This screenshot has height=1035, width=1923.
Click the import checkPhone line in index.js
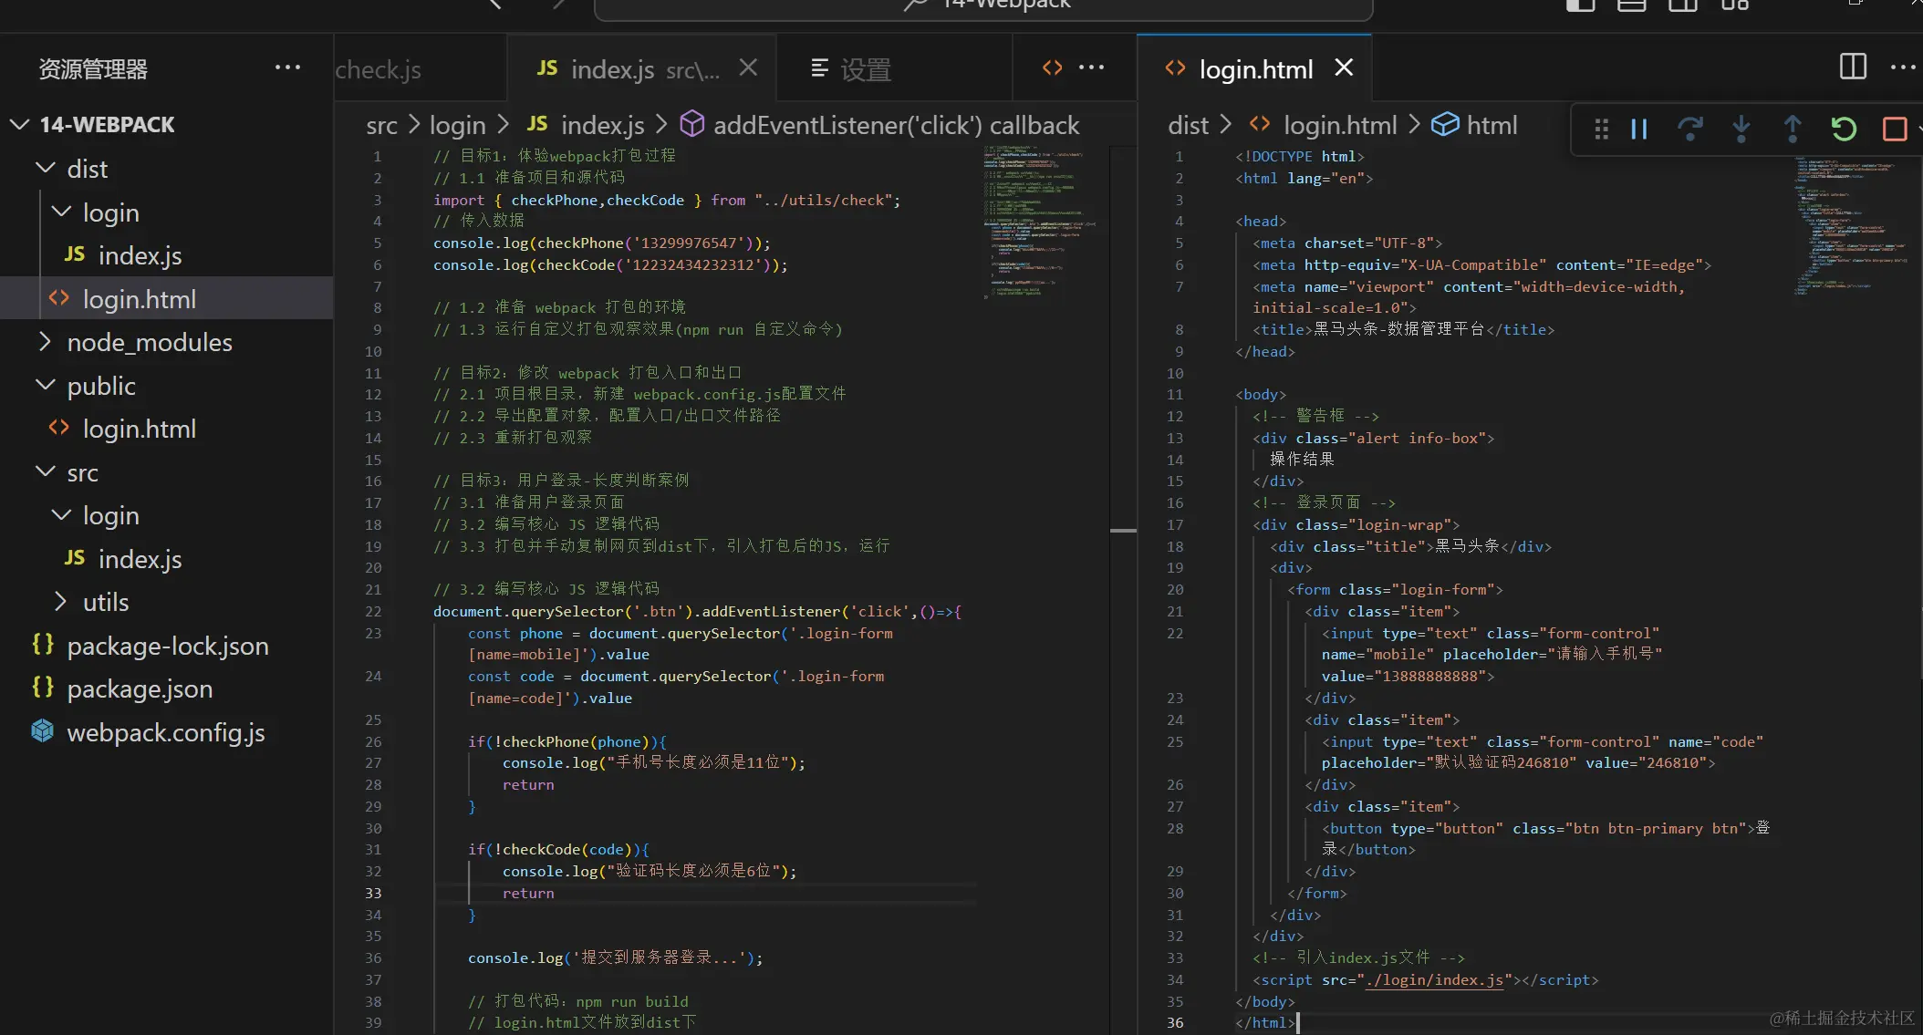click(x=667, y=200)
